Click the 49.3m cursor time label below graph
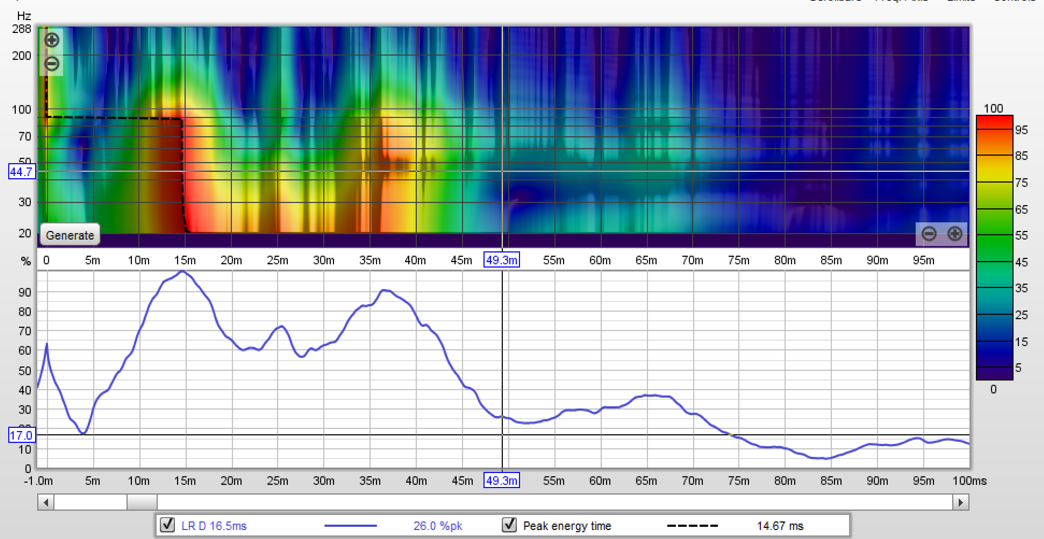The width and height of the screenshot is (1044, 539). tap(501, 481)
